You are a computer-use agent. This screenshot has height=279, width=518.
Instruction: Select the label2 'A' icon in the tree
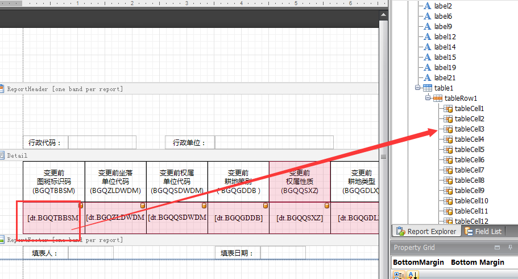pyautogui.click(x=428, y=6)
